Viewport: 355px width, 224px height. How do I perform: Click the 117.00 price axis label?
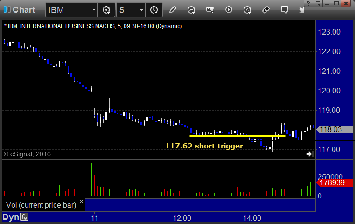point(329,149)
